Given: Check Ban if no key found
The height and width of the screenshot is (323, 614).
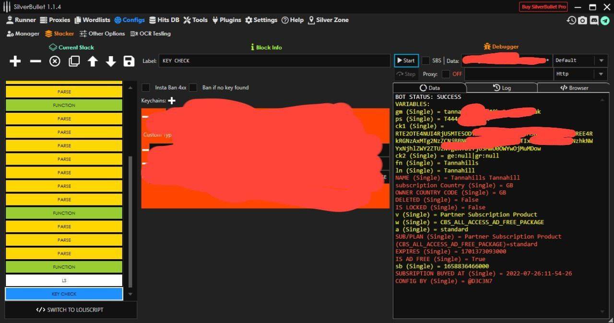Looking at the screenshot, I should tap(193, 87).
